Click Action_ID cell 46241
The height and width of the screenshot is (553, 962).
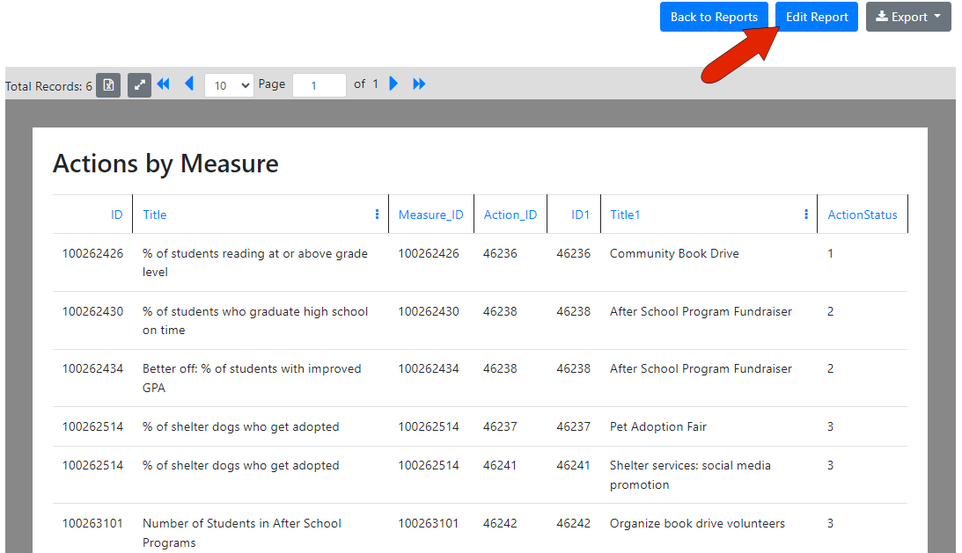[500, 465]
